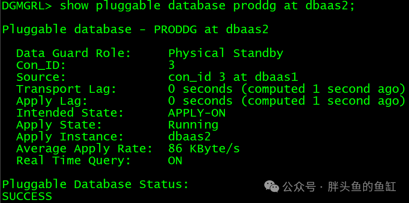Click the Apply Lag label
This screenshot has width=409, height=203.
pyautogui.click(x=52, y=101)
